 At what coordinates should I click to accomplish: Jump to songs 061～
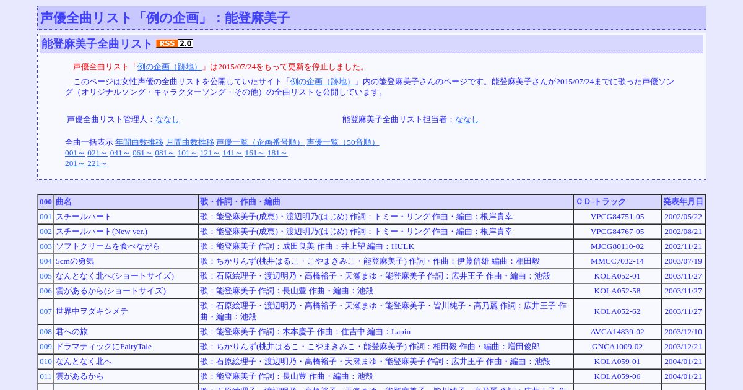pos(142,153)
